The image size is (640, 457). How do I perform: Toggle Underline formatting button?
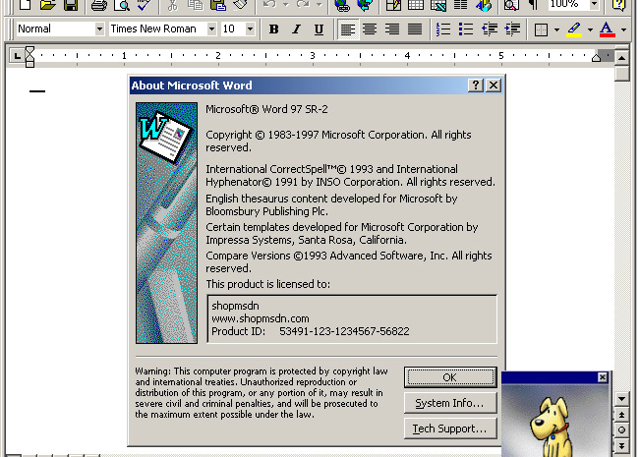[318, 29]
